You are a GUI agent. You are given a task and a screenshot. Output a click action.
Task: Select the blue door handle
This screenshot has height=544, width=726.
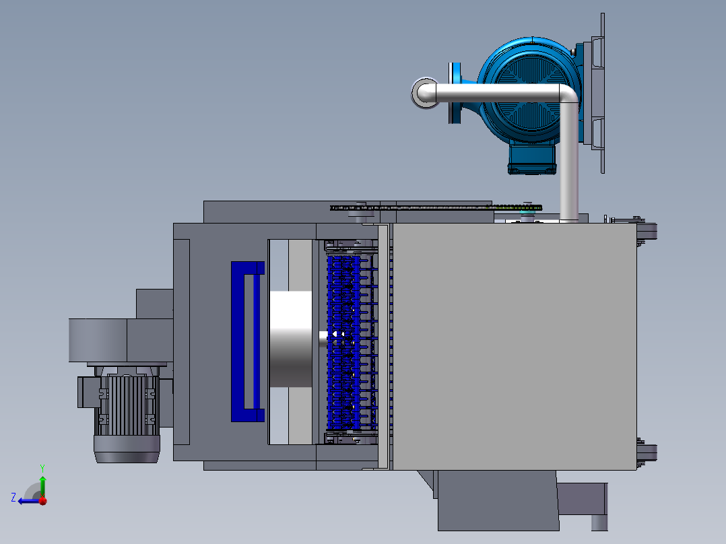(248, 341)
